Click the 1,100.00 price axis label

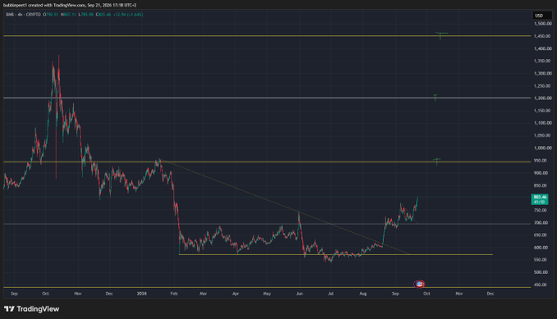pyautogui.click(x=543, y=123)
